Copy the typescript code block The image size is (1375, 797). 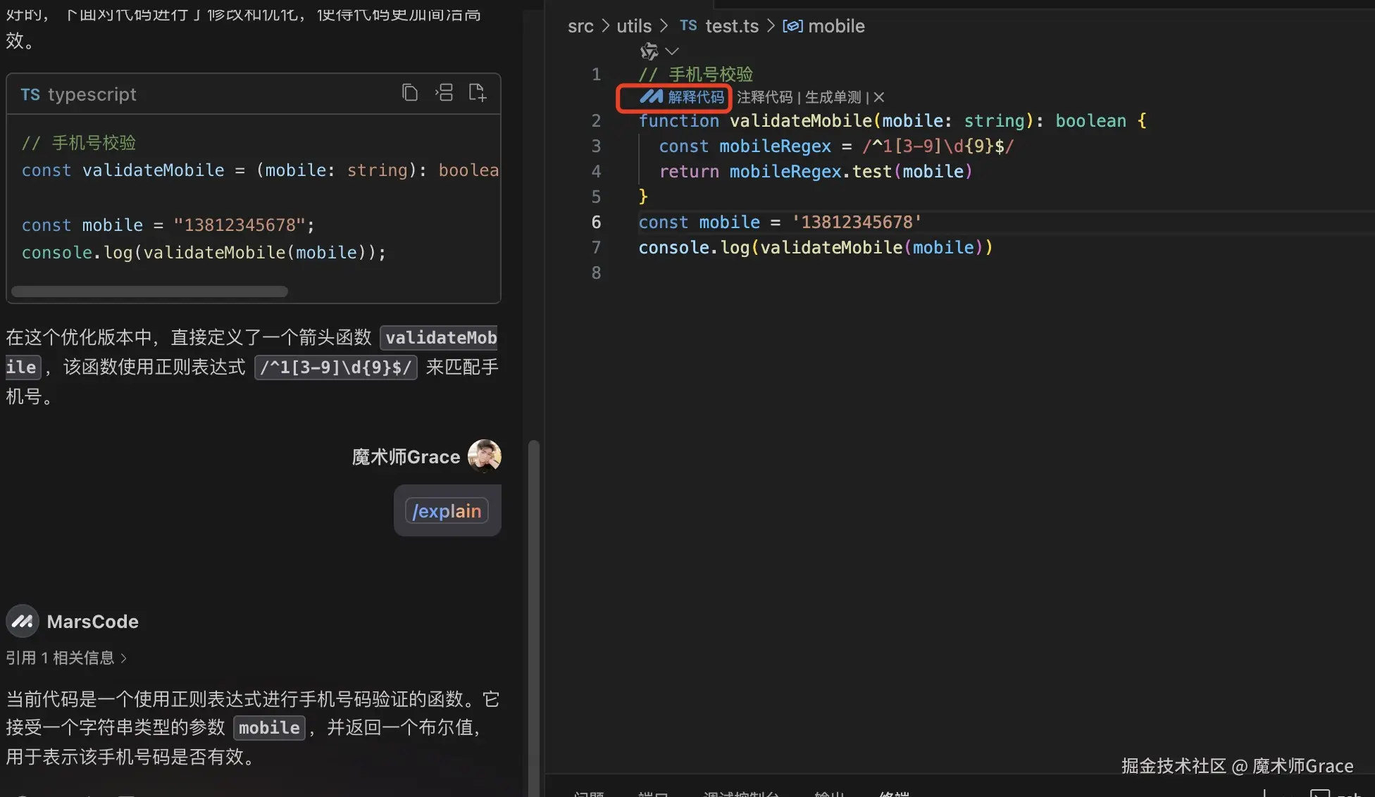(x=410, y=93)
